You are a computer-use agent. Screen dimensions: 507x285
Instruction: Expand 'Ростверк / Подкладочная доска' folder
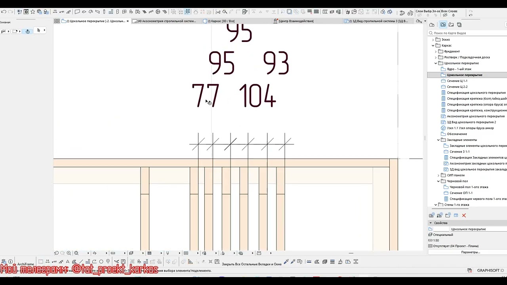tap(436, 57)
